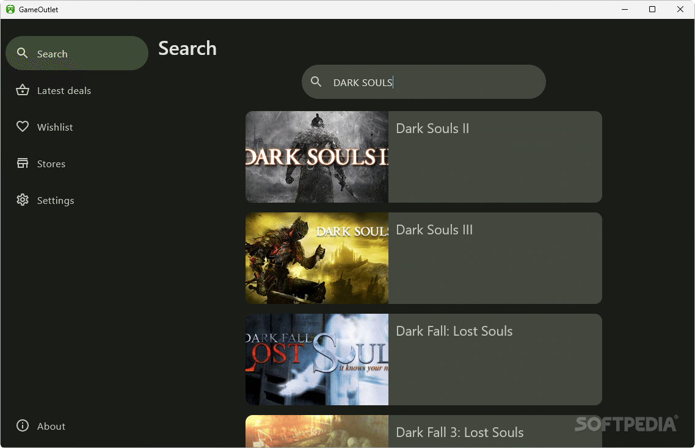Select the Dark Souls II result title

click(432, 129)
